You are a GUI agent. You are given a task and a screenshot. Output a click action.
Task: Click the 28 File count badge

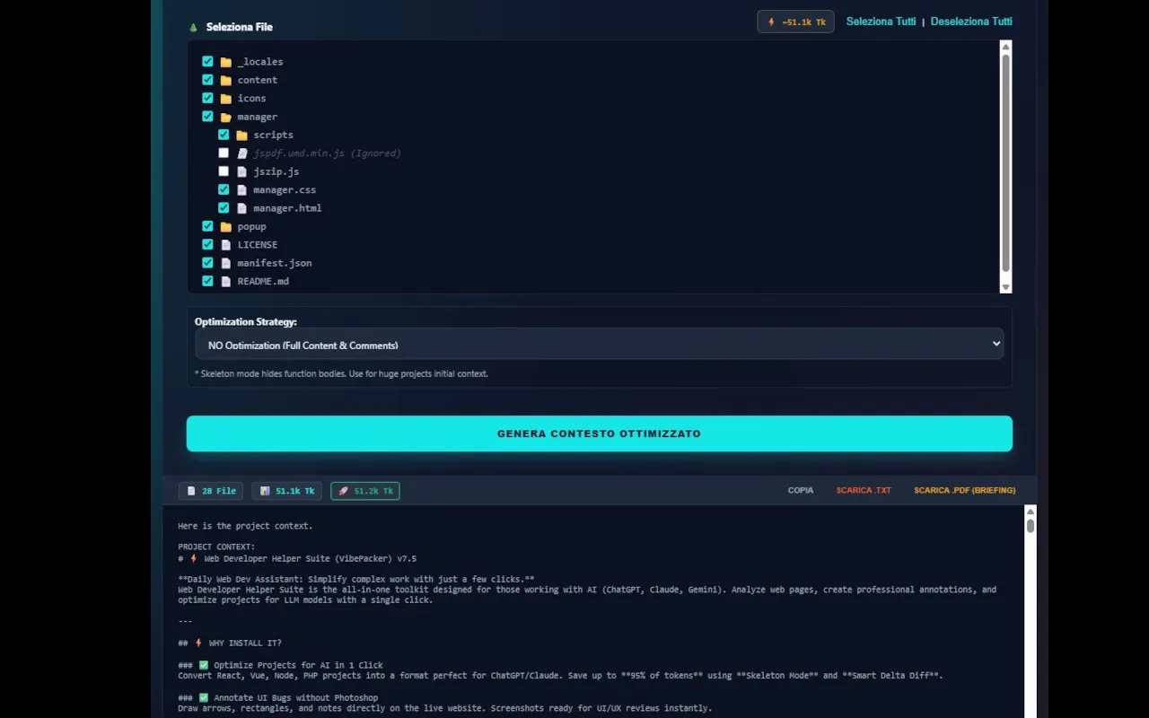[x=212, y=491]
